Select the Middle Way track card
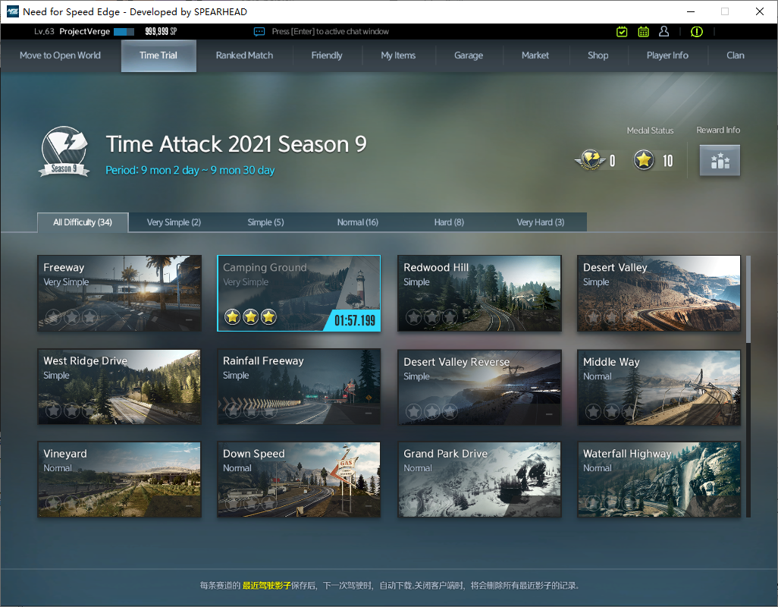The height and width of the screenshot is (607, 778). (659, 387)
